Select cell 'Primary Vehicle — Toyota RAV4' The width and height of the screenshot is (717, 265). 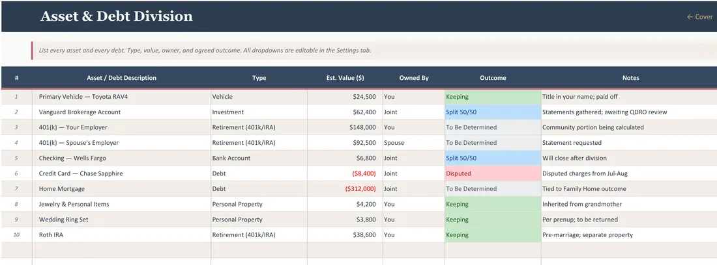pos(122,97)
